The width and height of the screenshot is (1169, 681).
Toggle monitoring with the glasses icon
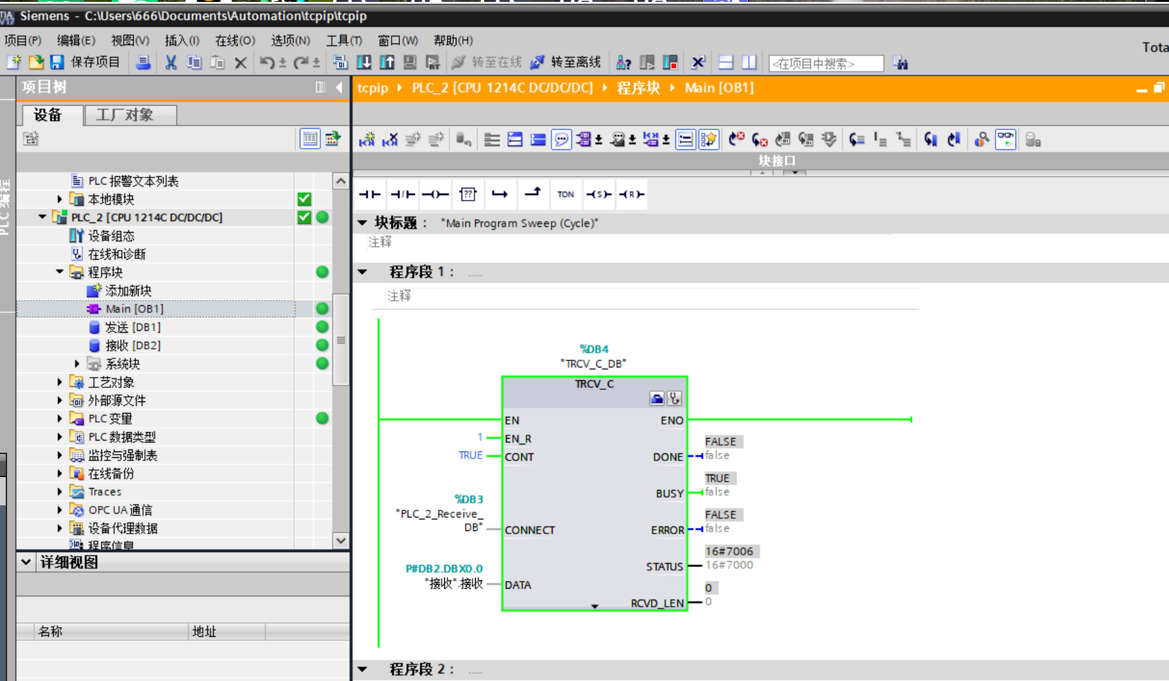point(1006,139)
